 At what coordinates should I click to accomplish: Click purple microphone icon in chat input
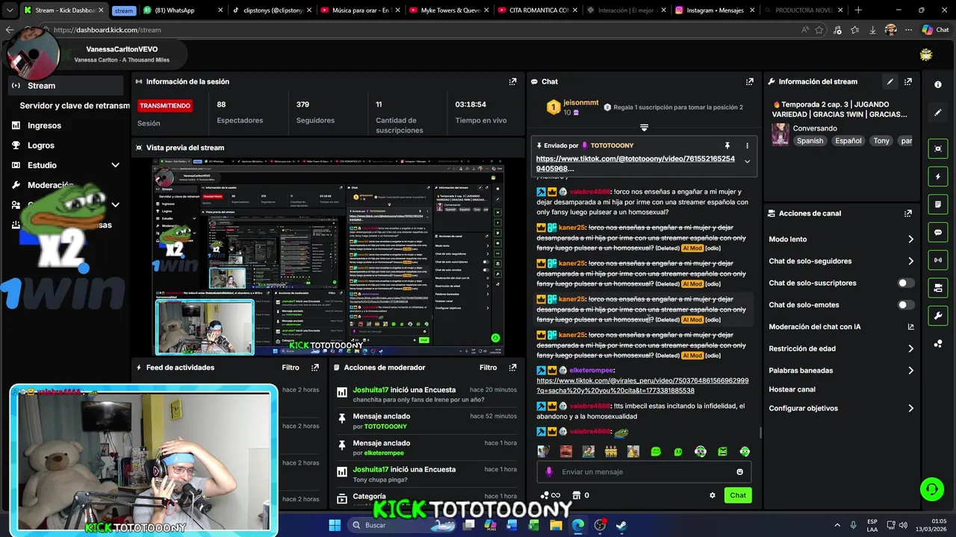click(x=549, y=472)
